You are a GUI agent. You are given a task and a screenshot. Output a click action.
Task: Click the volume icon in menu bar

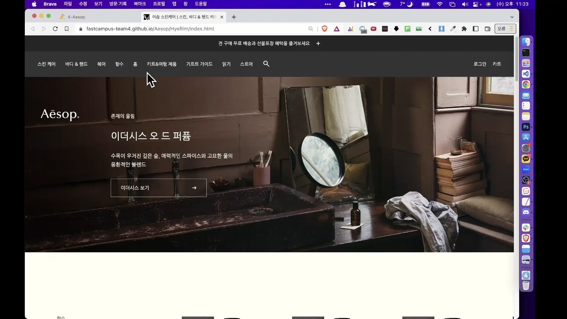click(465, 4)
